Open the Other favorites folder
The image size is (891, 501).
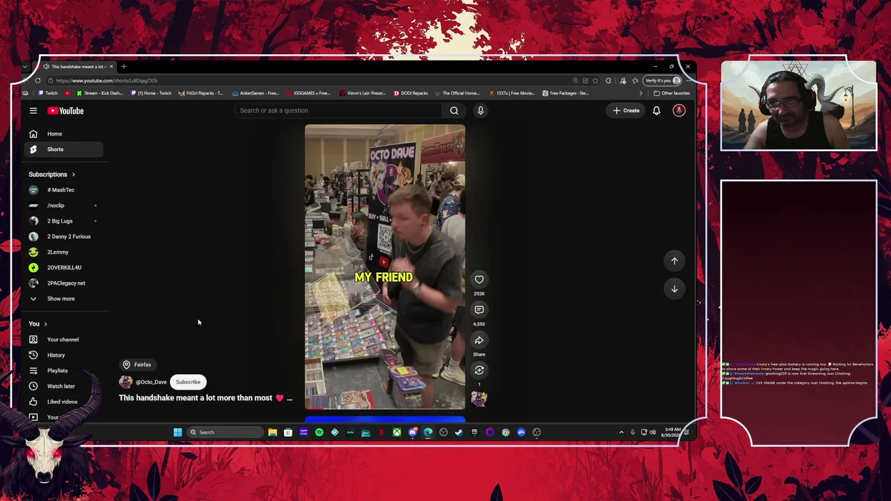coord(672,93)
